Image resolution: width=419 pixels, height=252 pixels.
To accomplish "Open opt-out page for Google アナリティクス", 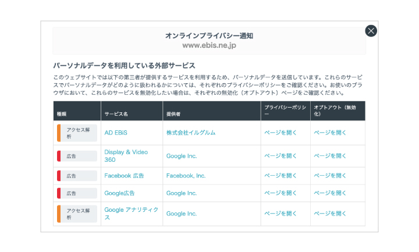I will pos(330,214).
